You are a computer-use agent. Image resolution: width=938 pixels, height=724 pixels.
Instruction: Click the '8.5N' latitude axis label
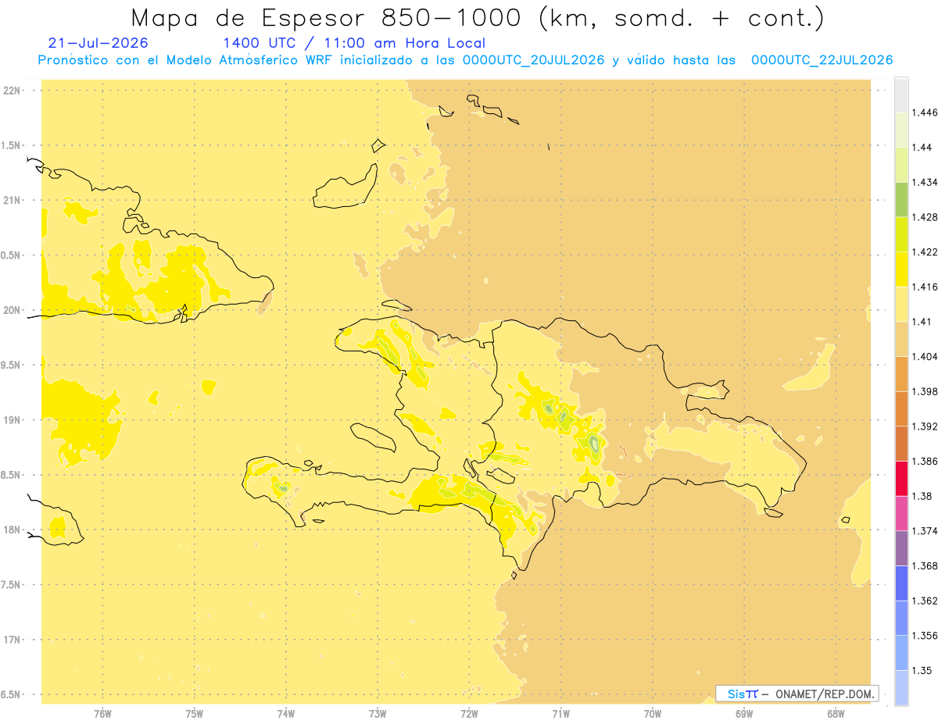coord(12,475)
